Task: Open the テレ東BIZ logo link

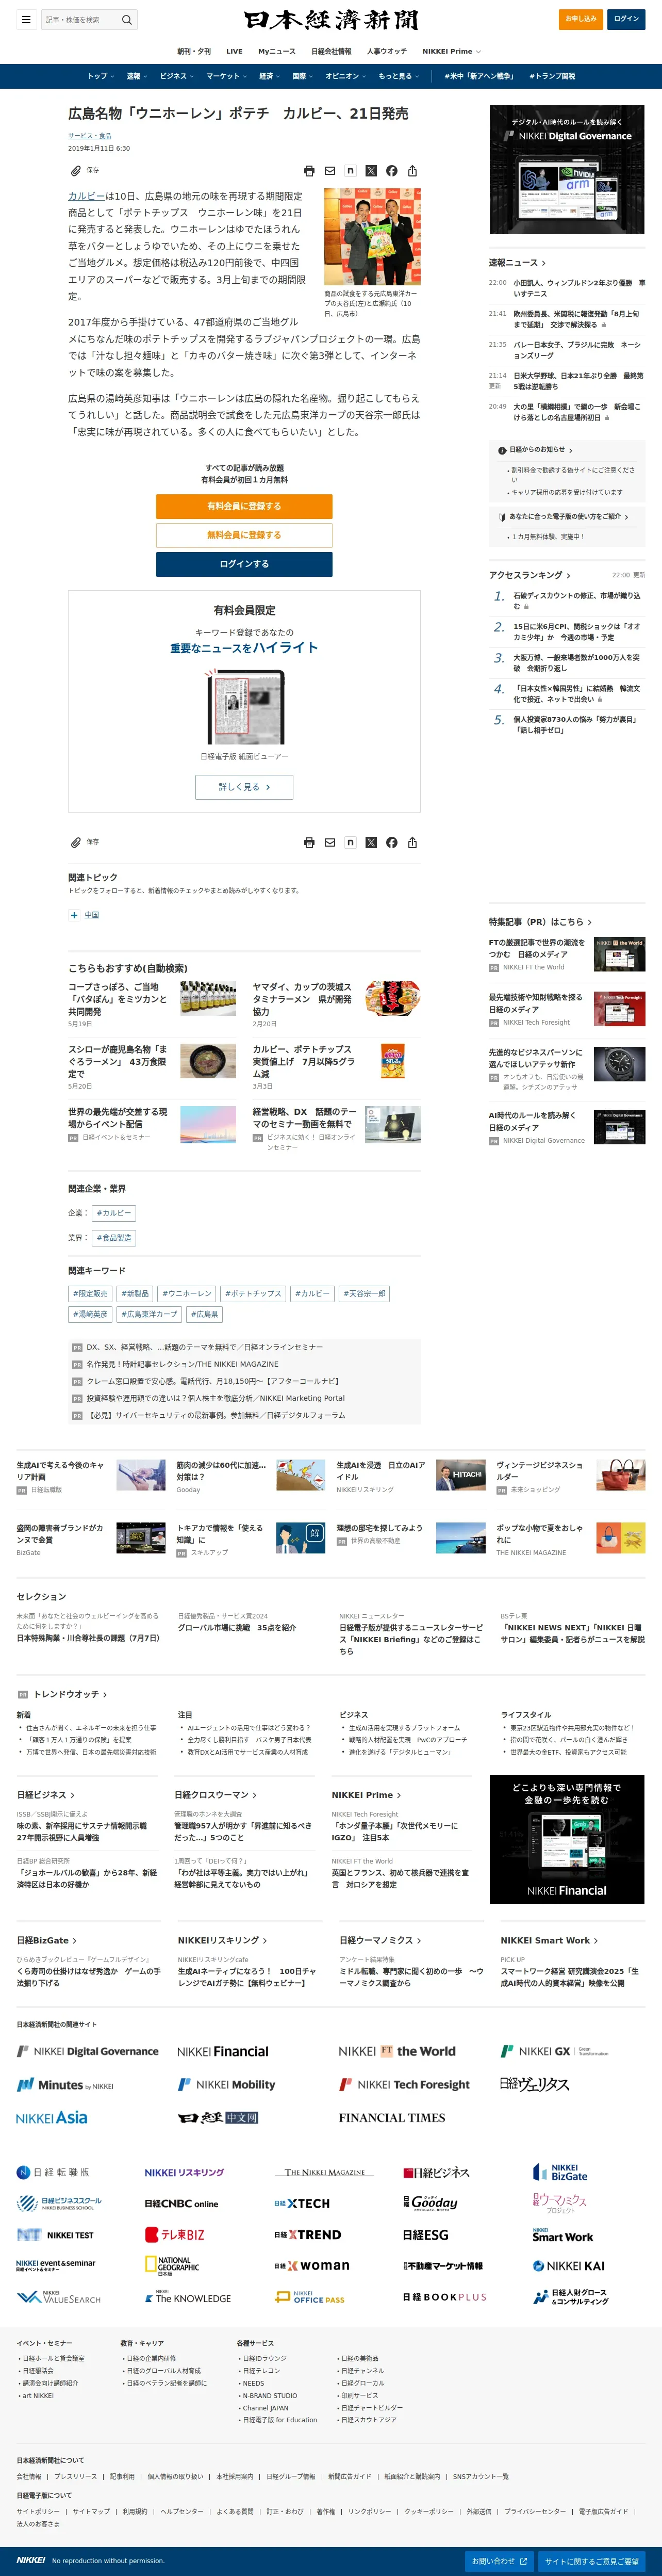Action: [x=174, y=2235]
